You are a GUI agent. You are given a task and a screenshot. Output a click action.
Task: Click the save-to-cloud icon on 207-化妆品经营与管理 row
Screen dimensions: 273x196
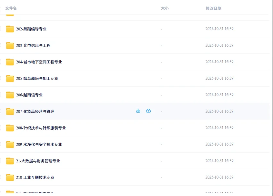click(148, 111)
